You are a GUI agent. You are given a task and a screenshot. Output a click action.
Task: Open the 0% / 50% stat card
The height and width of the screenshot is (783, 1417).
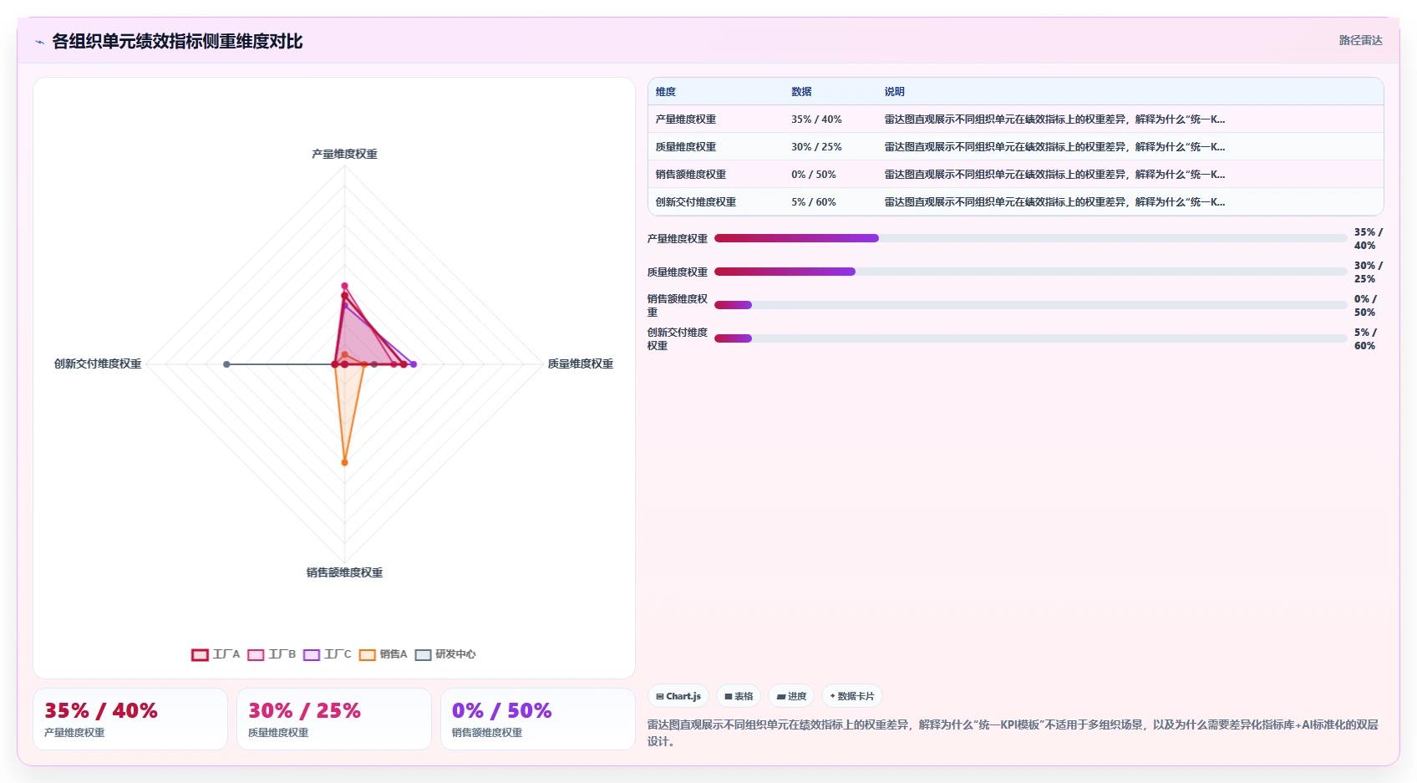[537, 719]
